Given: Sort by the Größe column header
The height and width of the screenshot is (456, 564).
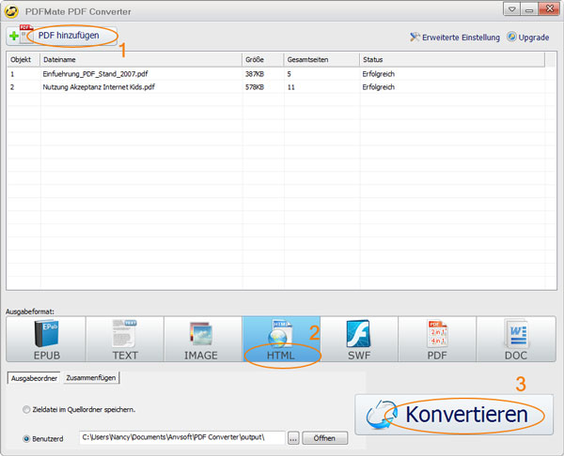Looking at the screenshot, I should coord(262,60).
